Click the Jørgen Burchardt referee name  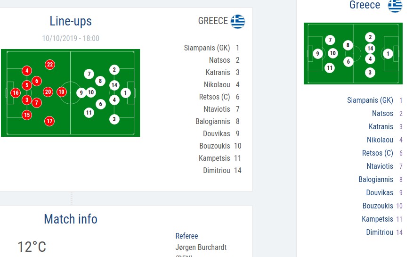201,247
